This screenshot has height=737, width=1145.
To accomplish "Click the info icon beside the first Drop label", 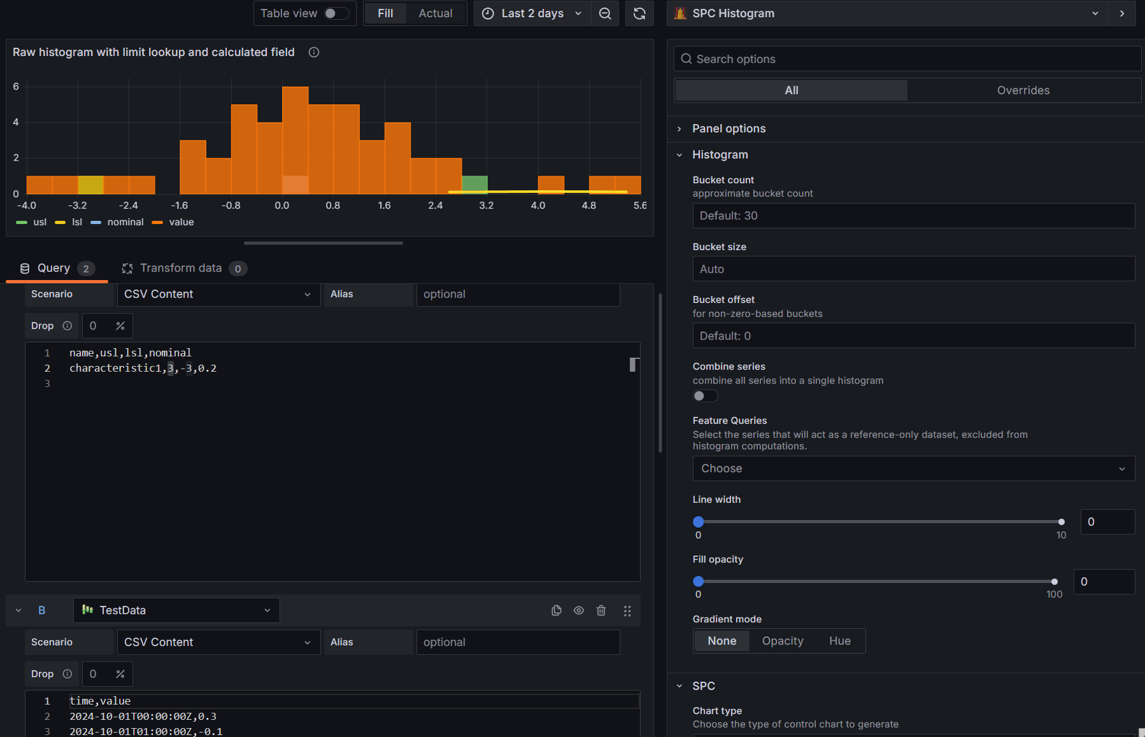I will pos(68,326).
